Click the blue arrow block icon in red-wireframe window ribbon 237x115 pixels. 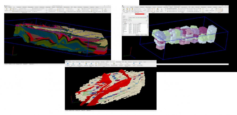91,64
